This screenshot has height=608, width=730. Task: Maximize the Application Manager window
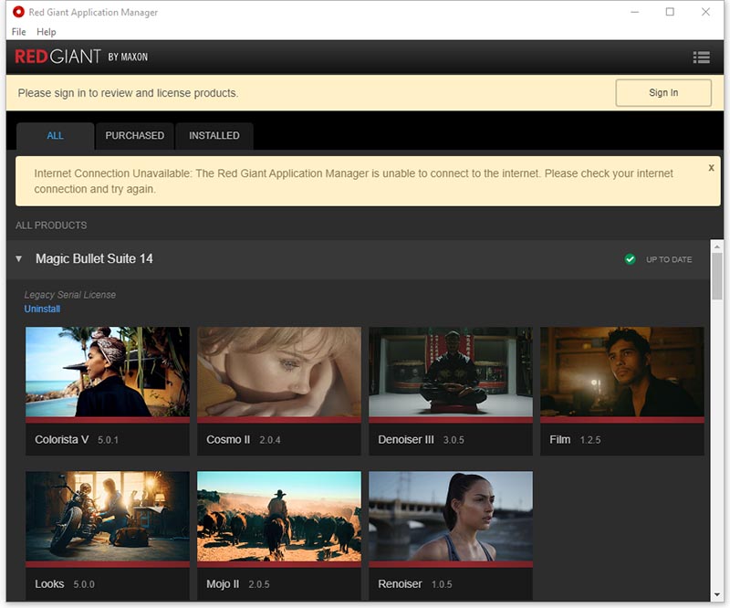point(670,12)
